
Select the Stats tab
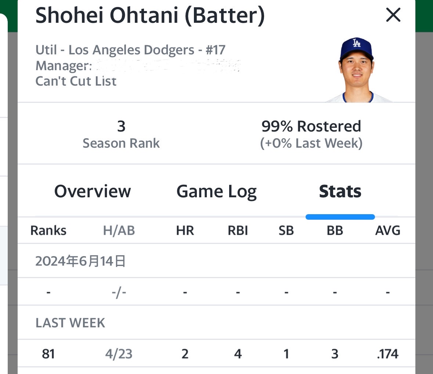340,191
